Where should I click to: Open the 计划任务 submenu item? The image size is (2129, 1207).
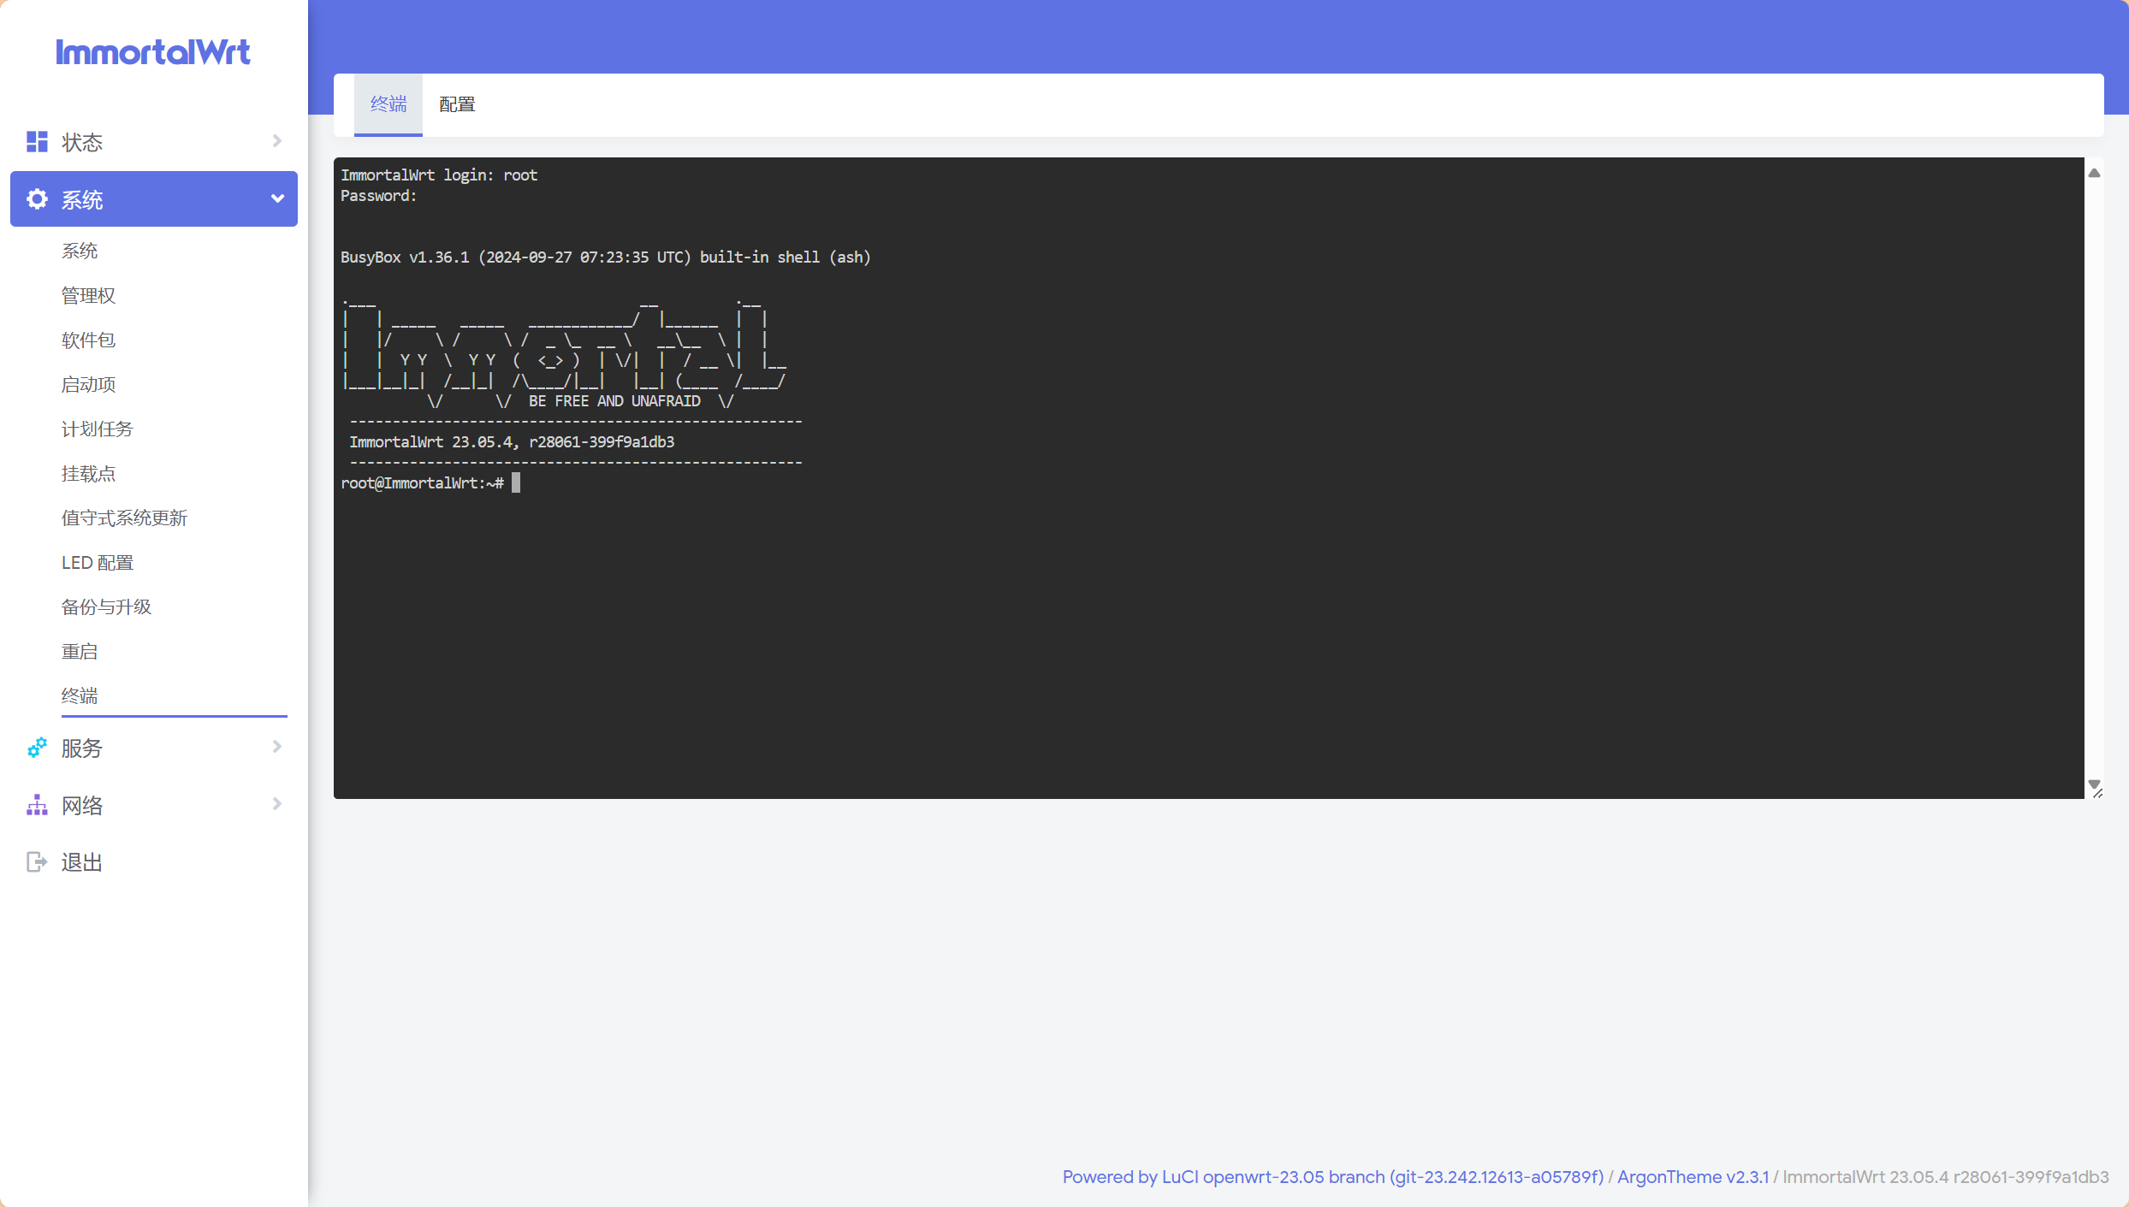click(x=98, y=429)
